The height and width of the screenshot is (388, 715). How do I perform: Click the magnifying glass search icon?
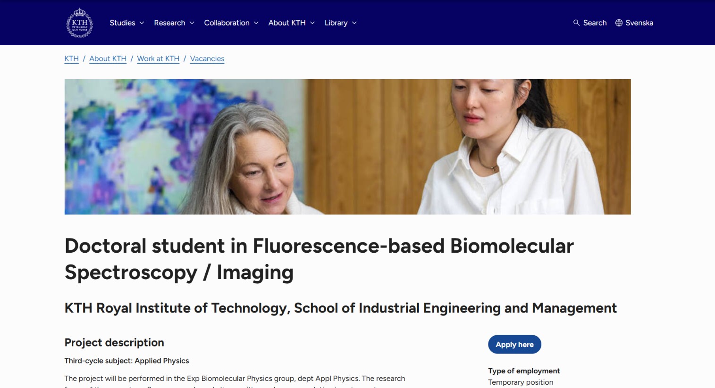[576, 23]
